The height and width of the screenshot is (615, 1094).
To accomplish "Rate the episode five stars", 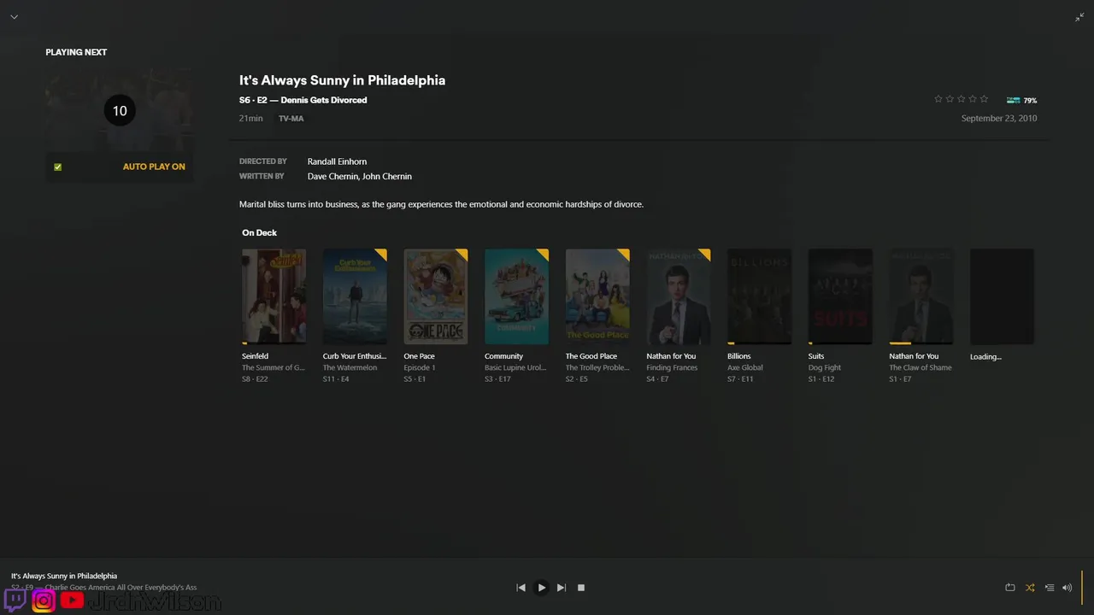I will (x=984, y=99).
